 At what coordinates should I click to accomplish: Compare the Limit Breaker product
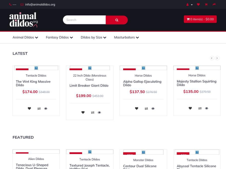pos(93,113)
